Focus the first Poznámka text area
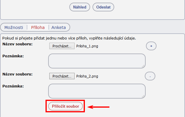 [x=97, y=61]
